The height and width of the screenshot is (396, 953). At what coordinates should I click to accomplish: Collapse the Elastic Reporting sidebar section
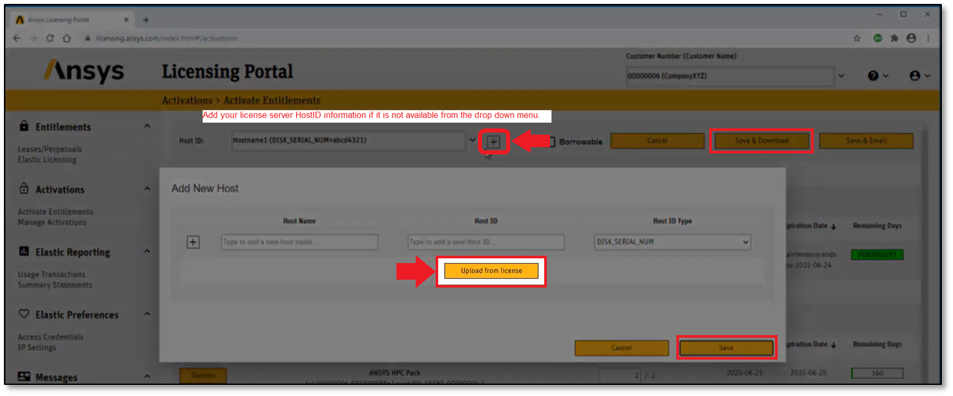147,251
